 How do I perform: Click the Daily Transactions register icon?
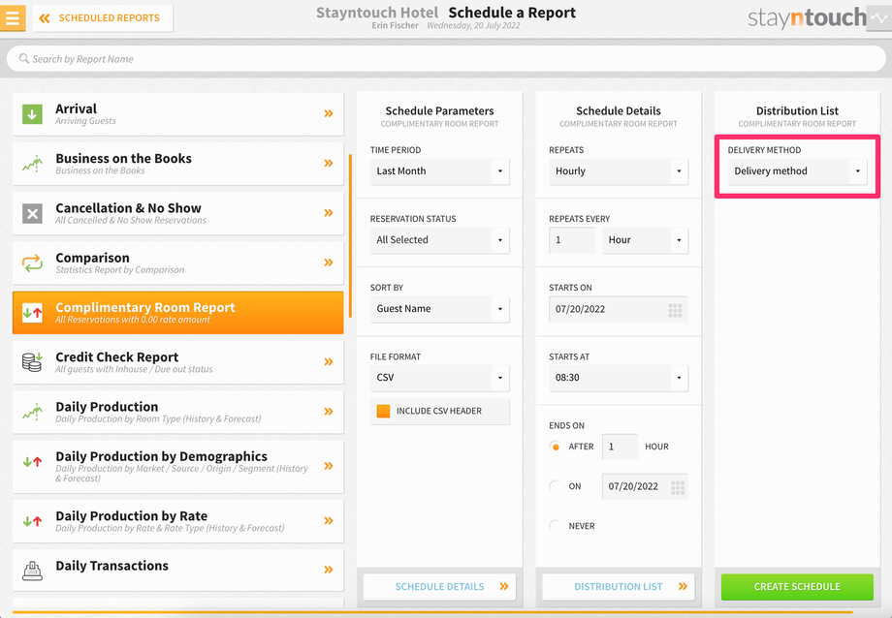[32, 571]
